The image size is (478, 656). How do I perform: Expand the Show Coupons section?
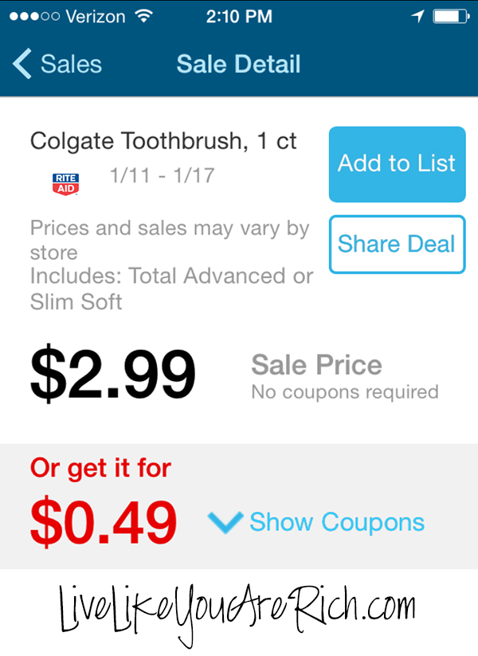(x=316, y=522)
